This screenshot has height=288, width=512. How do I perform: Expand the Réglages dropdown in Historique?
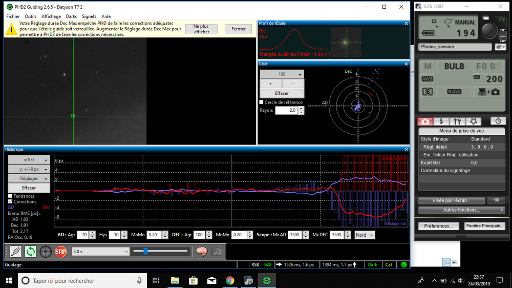click(29, 179)
